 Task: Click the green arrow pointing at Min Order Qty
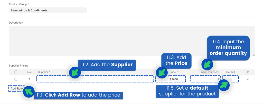tap(207, 64)
